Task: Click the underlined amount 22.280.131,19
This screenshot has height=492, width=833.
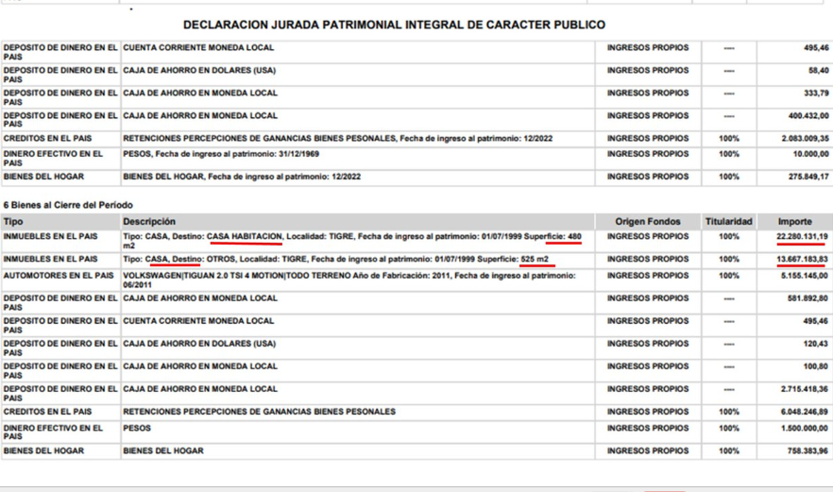Action: pyautogui.click(x=802, y=236)
